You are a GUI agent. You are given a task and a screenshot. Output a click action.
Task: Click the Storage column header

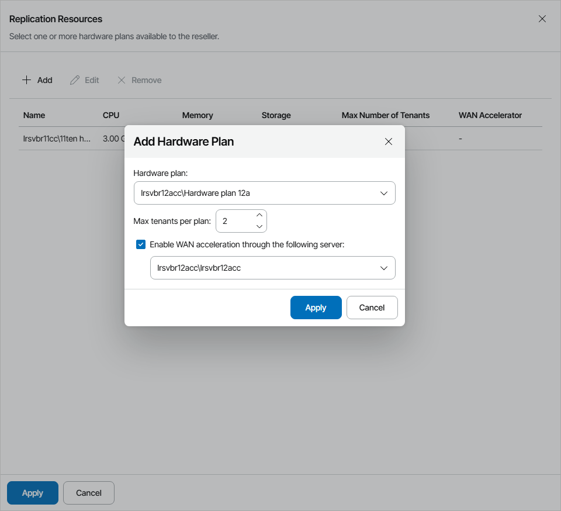[x=276, y=115]
